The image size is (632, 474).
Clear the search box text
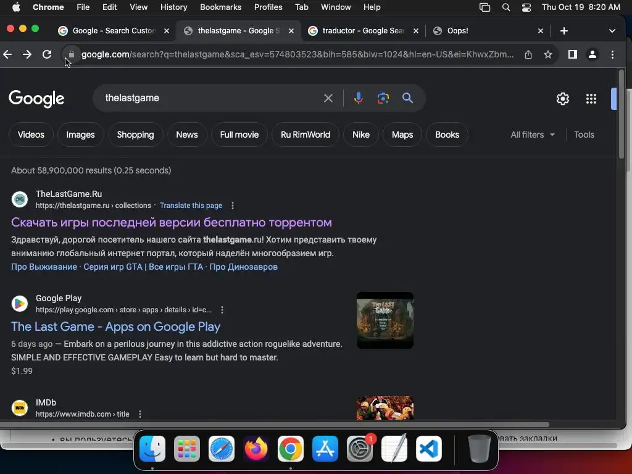[328, 98]
